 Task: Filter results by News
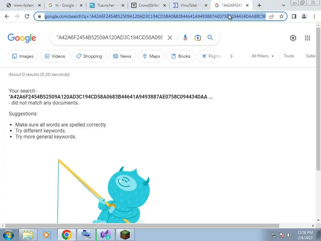point(122,56)
